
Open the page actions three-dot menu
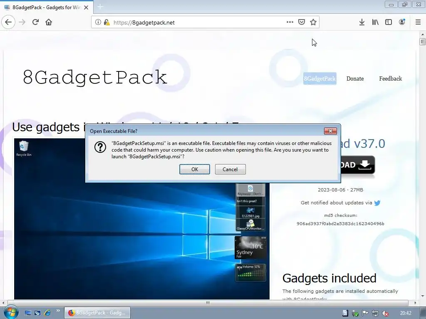tap(290, 22)
